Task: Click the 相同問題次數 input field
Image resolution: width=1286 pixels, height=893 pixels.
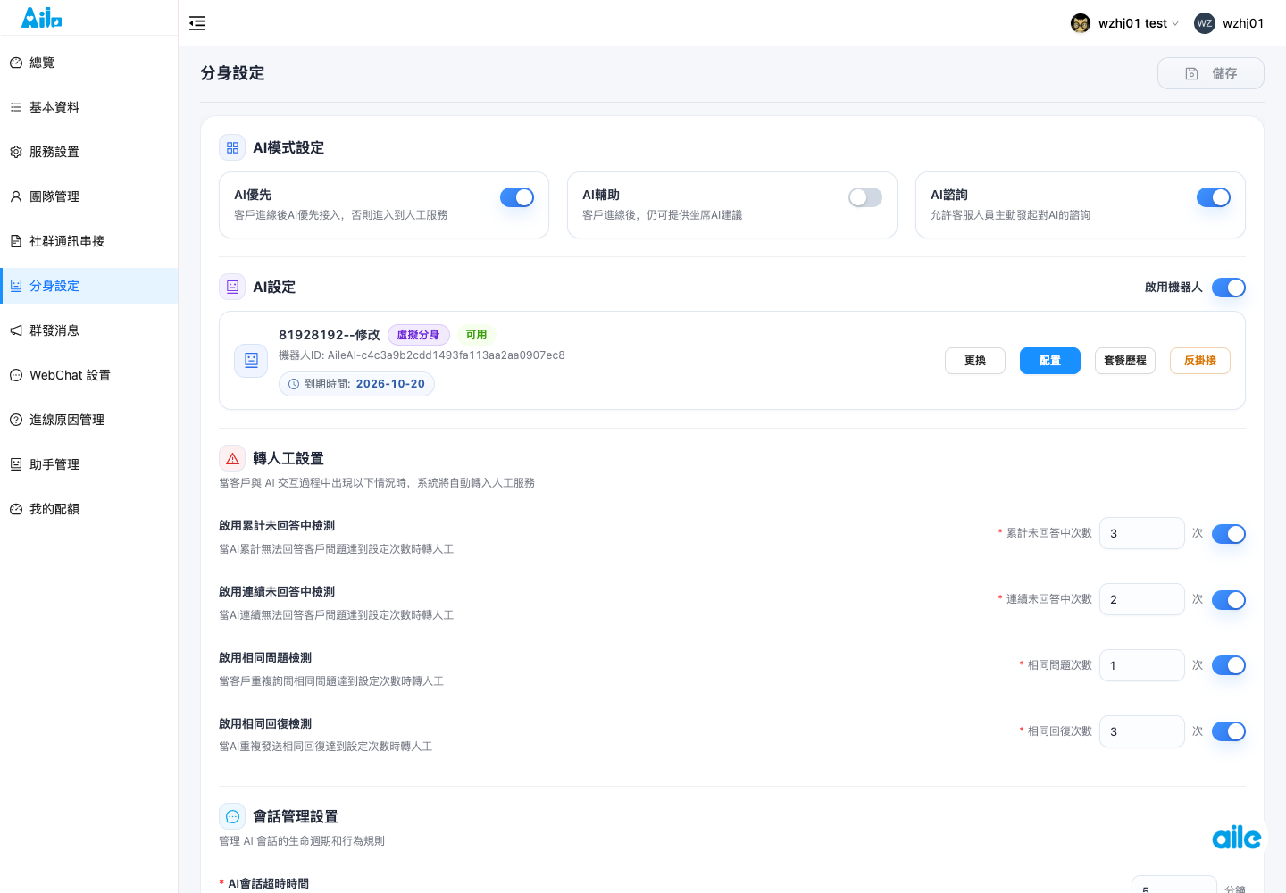Action: (1142, 665)
